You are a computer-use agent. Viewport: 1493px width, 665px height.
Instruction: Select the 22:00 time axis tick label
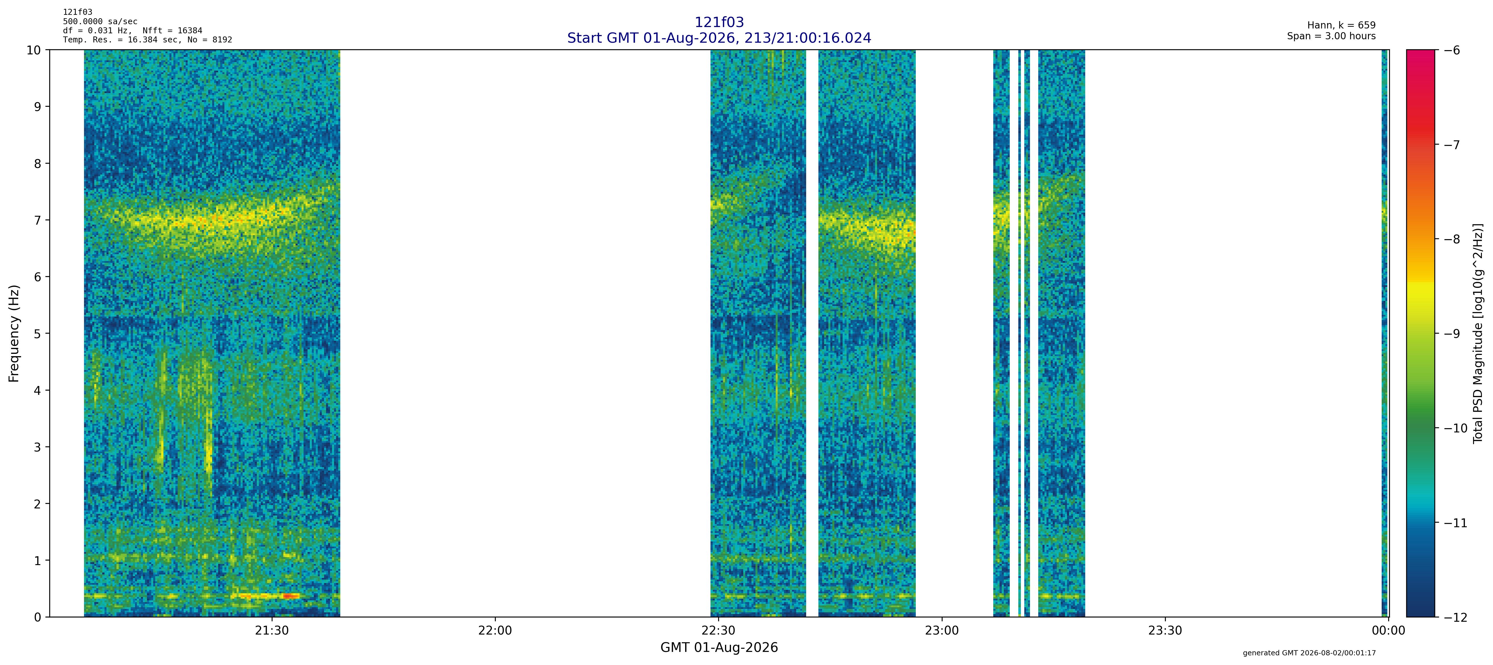click(x=495, y=631)
